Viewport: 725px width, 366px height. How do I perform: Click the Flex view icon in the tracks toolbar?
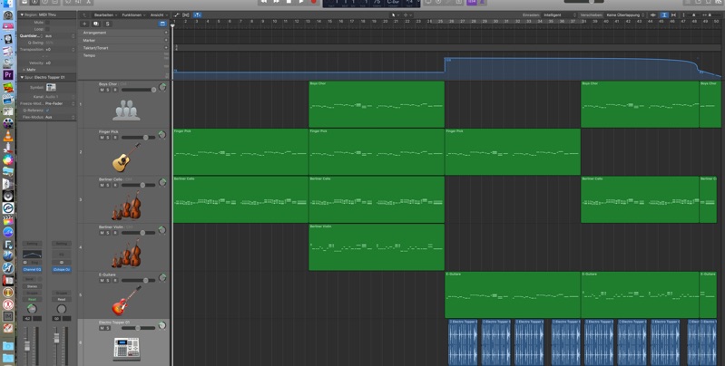tap(186, 15)
